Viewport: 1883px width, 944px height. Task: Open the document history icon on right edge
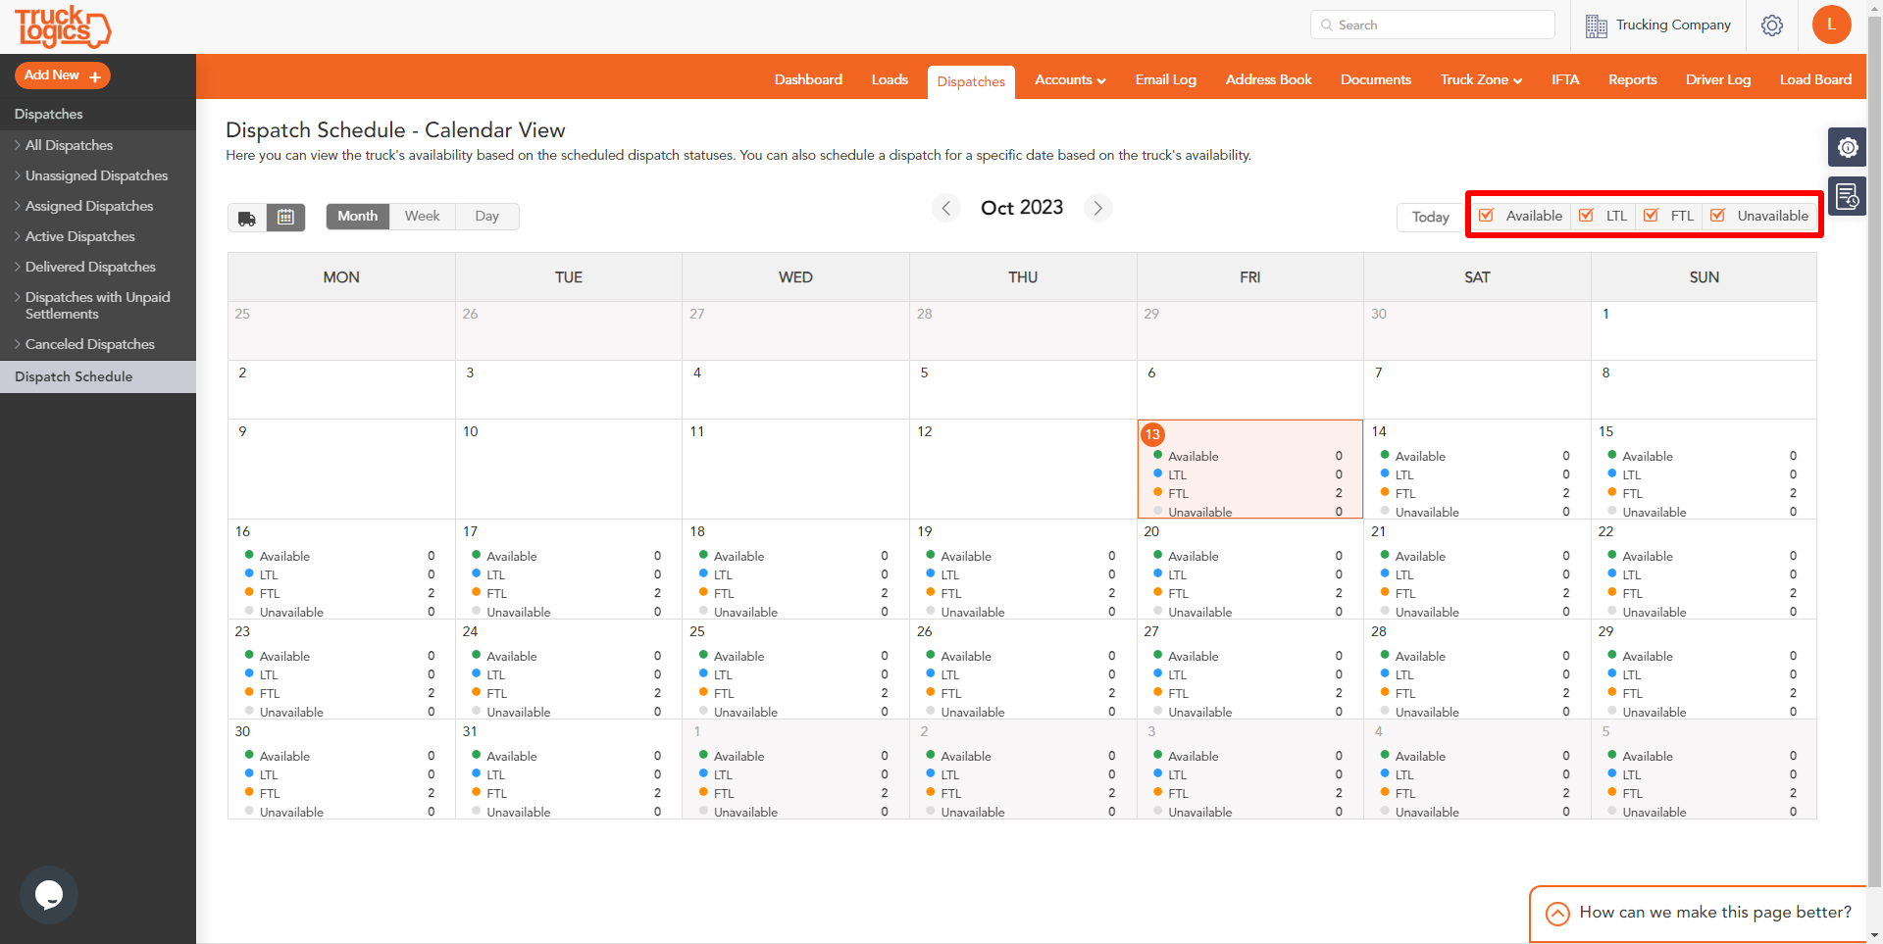click(x=1848, y=196)
